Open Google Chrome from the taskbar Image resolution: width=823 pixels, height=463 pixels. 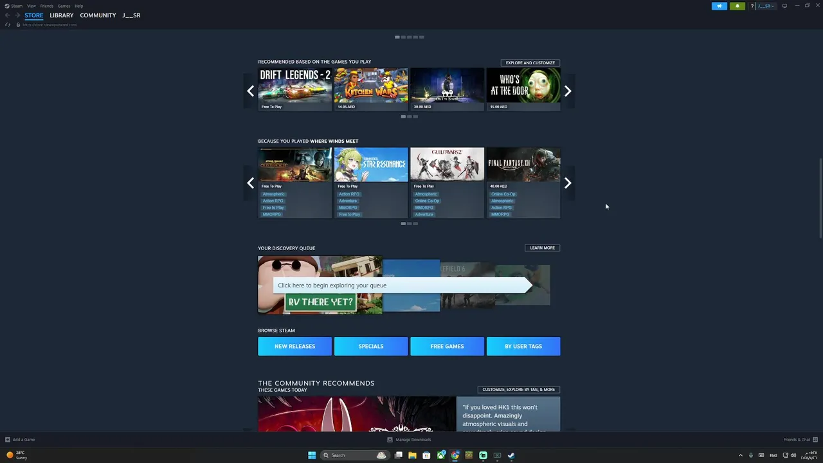455,455
